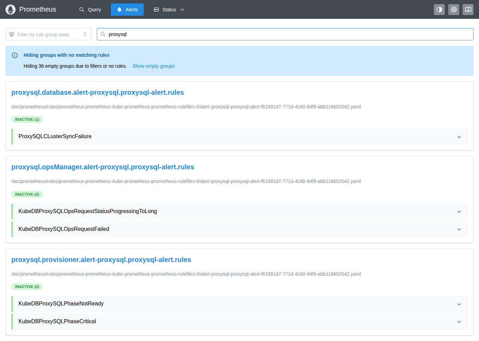Click the KubeDBProxySQLPhaseNotReady rule name

pyautogui.click(x=61, y=303)
